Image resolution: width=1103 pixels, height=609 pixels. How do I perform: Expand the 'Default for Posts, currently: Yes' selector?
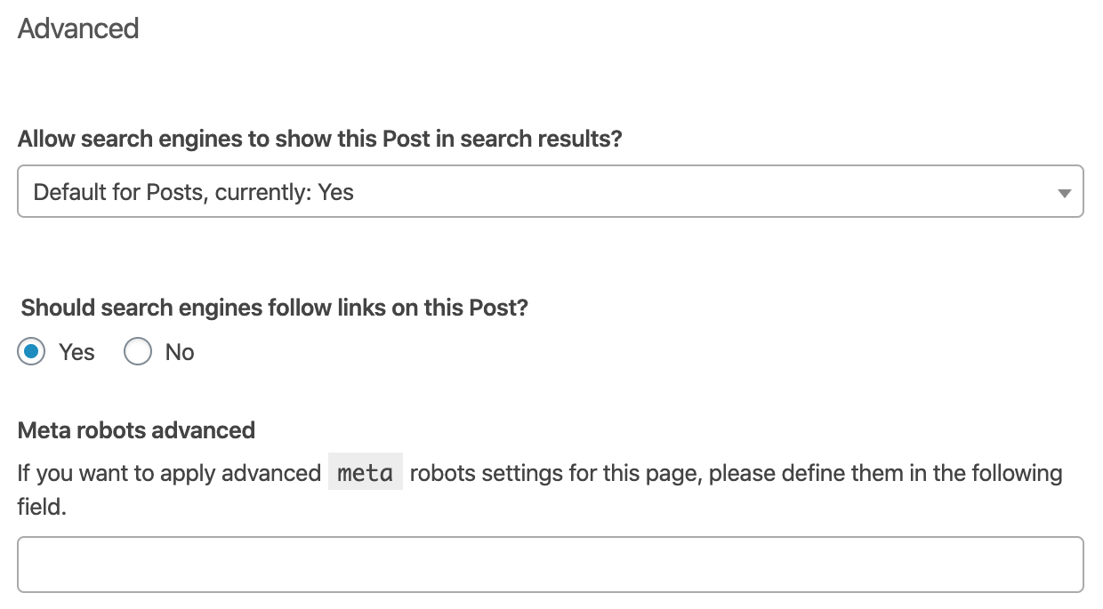[x=551, y=190]
